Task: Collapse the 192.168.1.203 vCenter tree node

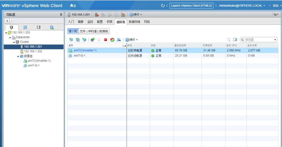Action: pyautogui.click(x=6, y=33)
